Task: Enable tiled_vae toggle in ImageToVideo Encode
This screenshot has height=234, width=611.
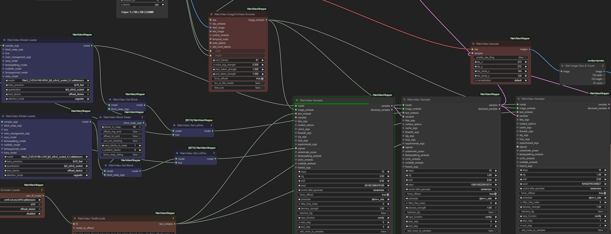Action: (x=262, y=88)
